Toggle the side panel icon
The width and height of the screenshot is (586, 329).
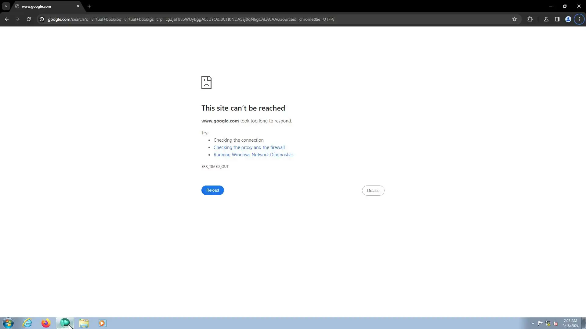pyautogui.click(x=557, y=19)
